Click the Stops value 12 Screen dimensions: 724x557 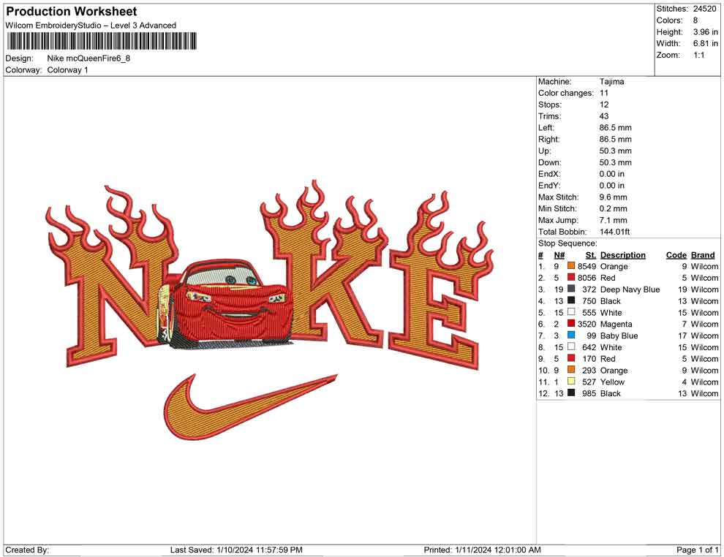(x=604, y=105)
